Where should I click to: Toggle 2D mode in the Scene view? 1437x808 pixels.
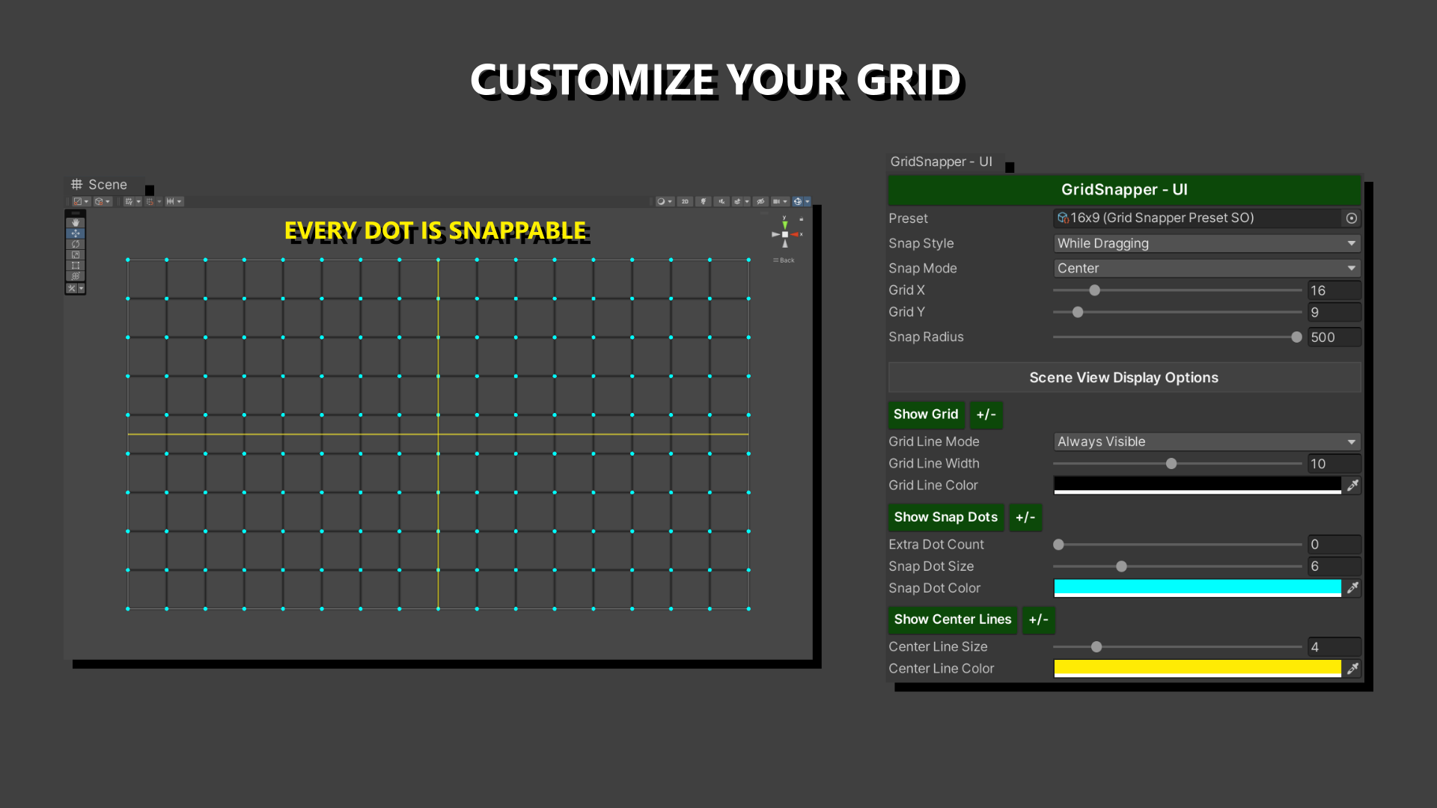tap(684, 201)
